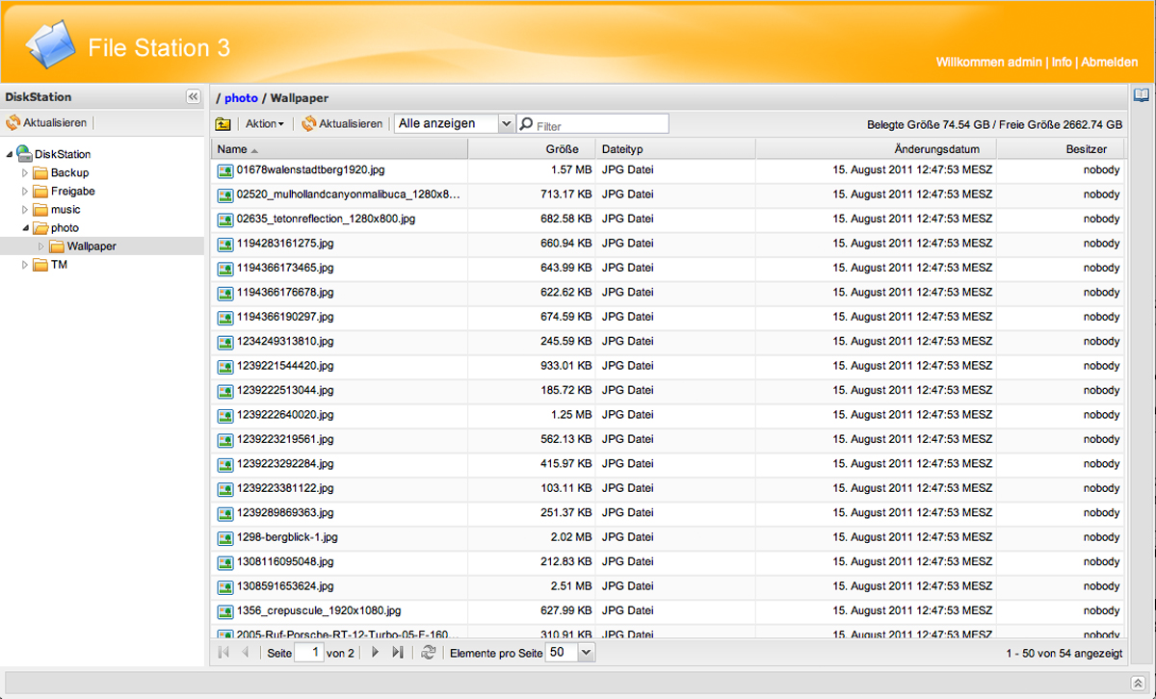Select the Backup folder in tree
This screenshot has width=1156, height=699.
point(69,173)
